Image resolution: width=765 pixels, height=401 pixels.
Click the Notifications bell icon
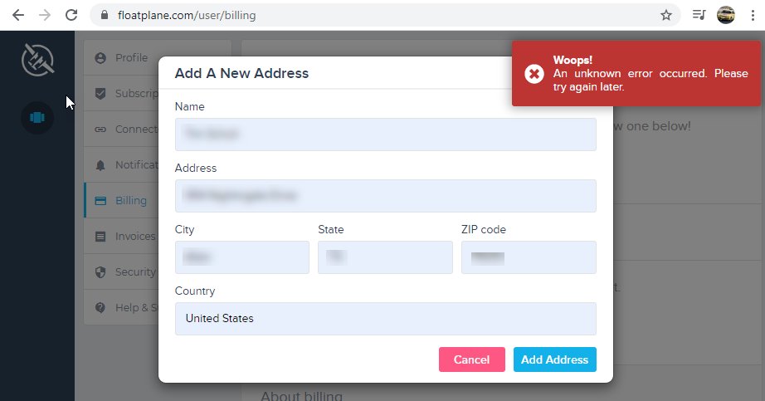click(x=100, y=165)
